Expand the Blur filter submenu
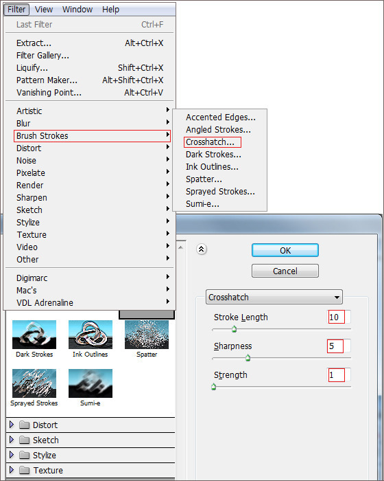Viewport: 384px width, 481px height. (89, 123)
